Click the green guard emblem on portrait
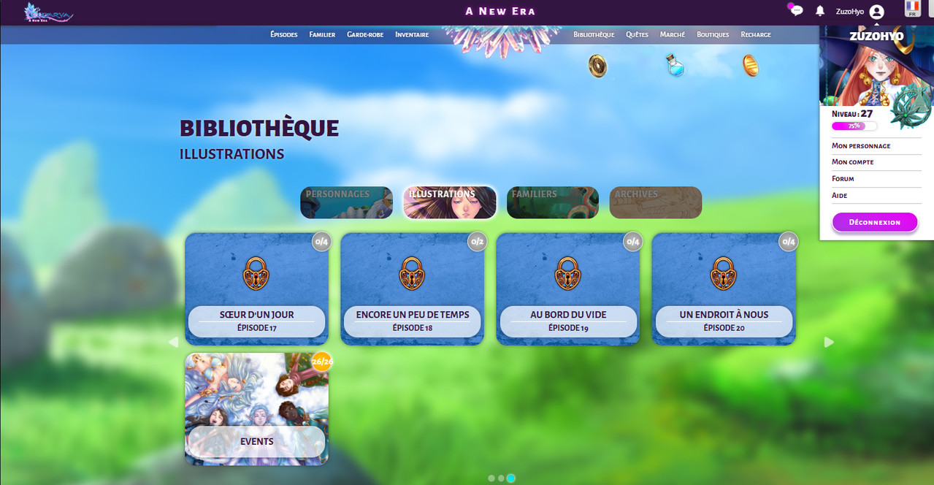The height and width of the screenshot is (485, 934). (x=911, y=106)
